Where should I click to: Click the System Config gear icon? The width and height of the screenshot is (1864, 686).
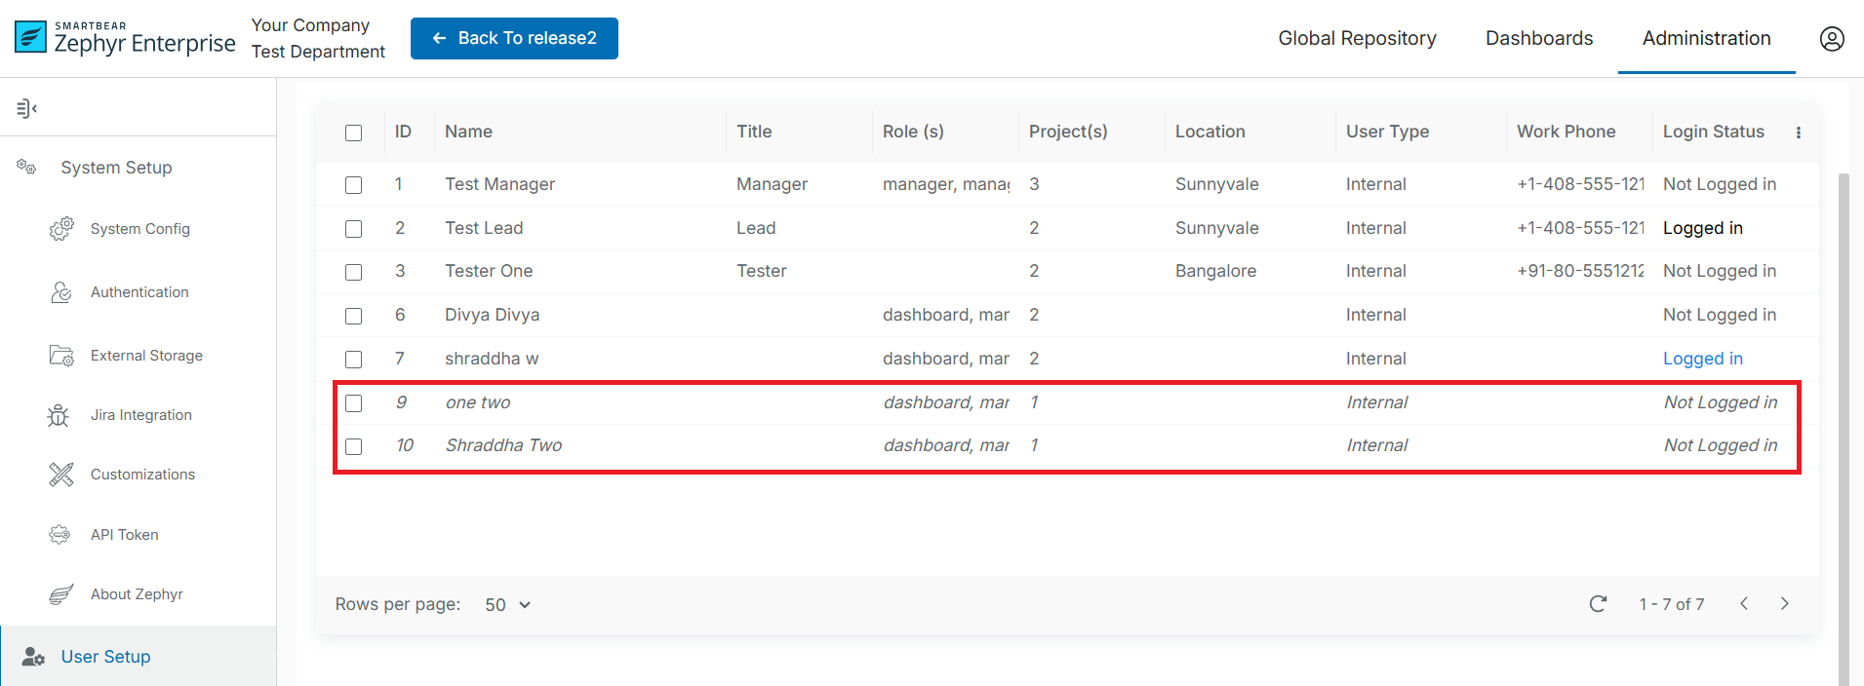click(x=61, y=229)
